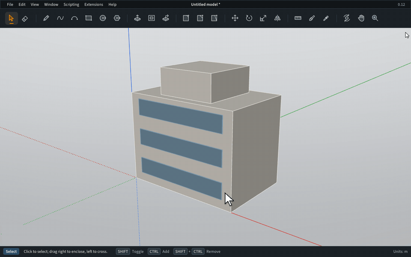
Task: Choose the Eraser tool
Action: pos(25,18)
